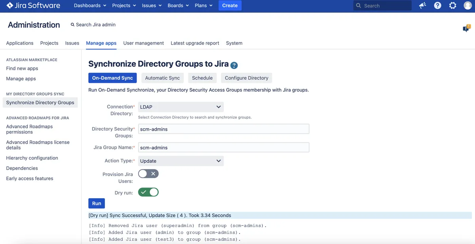Switch to the Issues admin tab
Image resolution: width=475 pixels, height=244 pixels.
(x=72, y=43)
